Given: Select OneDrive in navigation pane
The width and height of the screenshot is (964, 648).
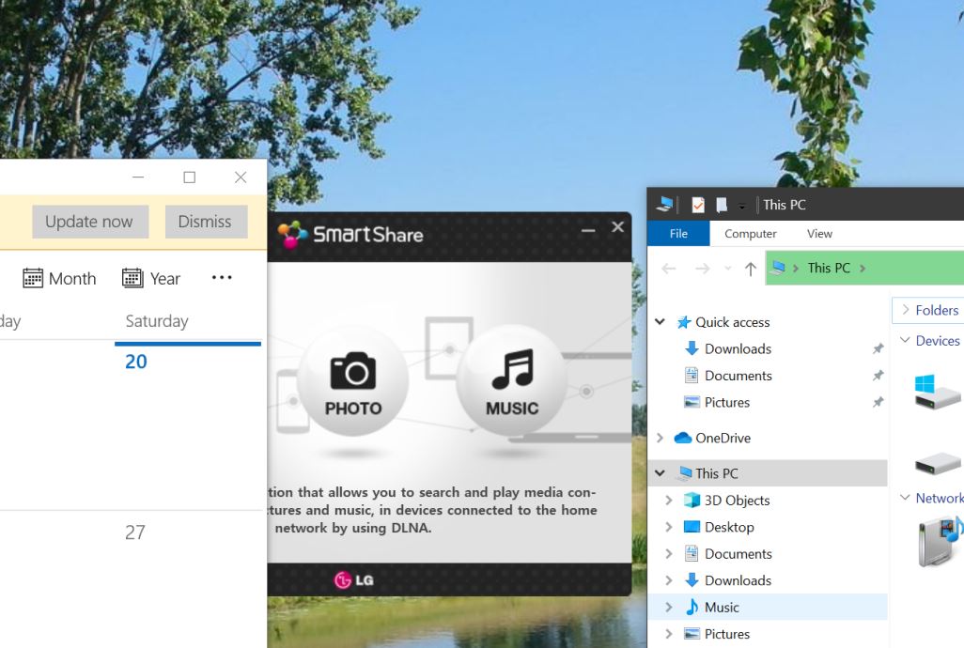Looking at the screenshot, I should (723, 438).
